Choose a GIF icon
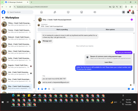This screenshot has height=111, width=138. [x=49, y=89]
